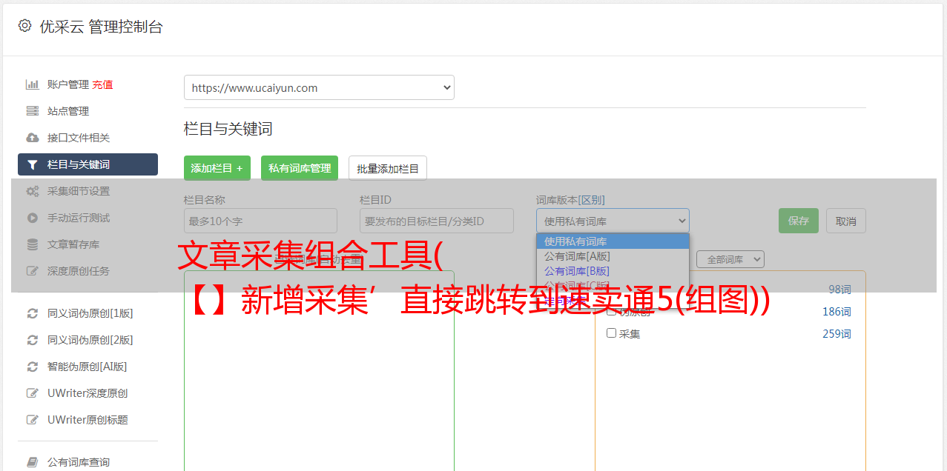Open 接口文件相关 in the sidebar
This screenshot has height=471, width=947.
click(79, 138)
